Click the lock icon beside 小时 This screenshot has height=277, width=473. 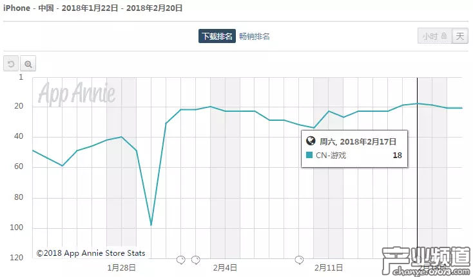pos(443,37)
